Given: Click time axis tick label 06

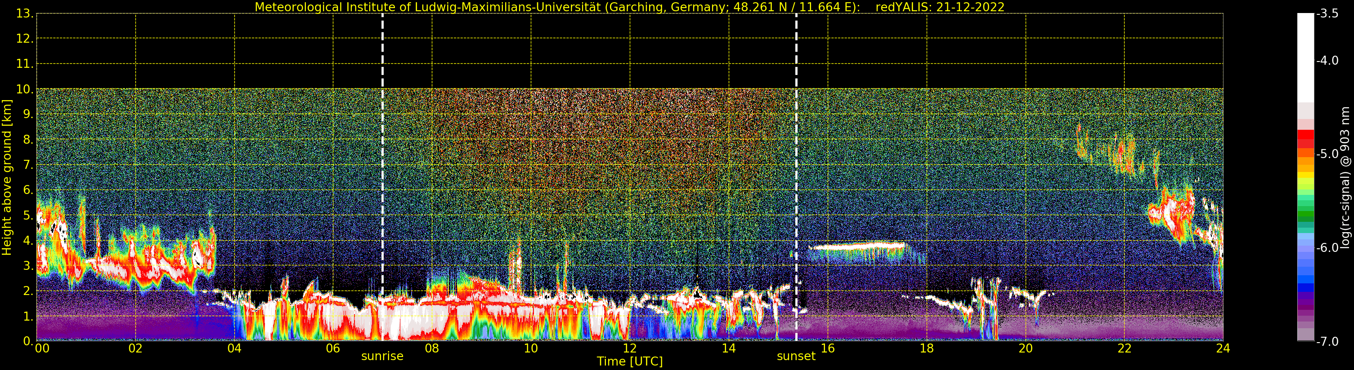Looking at the screenshot, I should click(x=333, y=348).
